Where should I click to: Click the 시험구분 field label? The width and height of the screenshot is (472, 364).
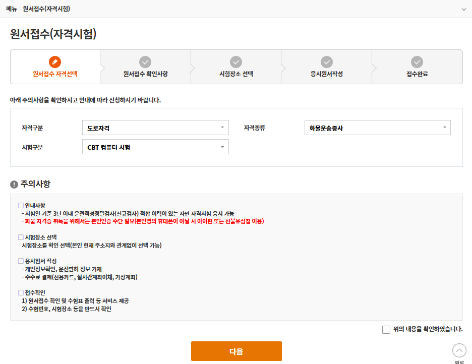tap(32, 147)
